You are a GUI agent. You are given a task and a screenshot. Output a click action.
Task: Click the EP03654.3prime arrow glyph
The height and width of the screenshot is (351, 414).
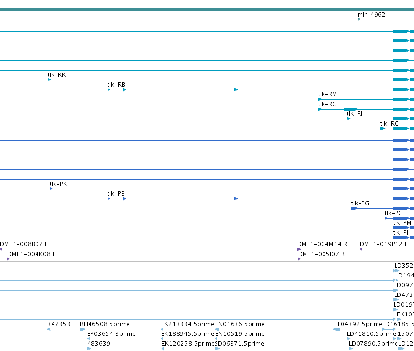(x=89, y=339)
